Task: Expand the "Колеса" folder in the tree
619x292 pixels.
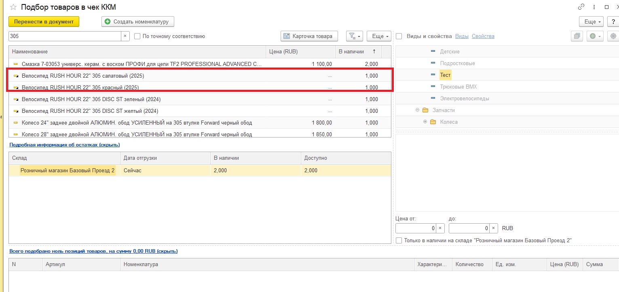Action: [425, 122]
